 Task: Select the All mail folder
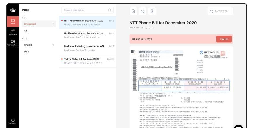tap(39, 31)
